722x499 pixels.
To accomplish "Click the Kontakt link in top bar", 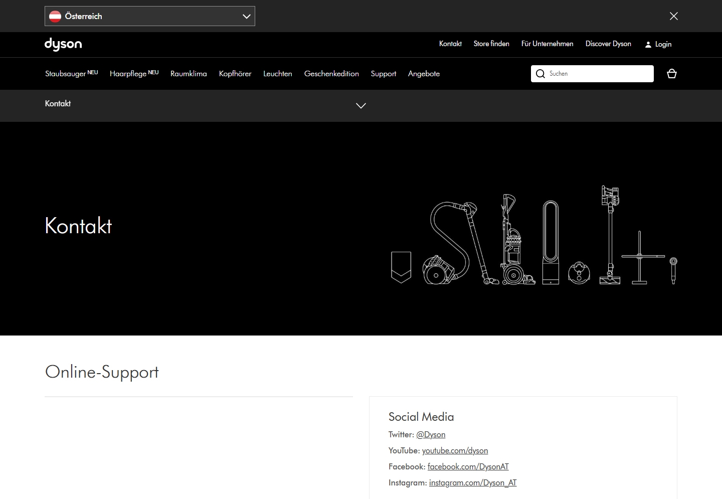I will point(450,44).
